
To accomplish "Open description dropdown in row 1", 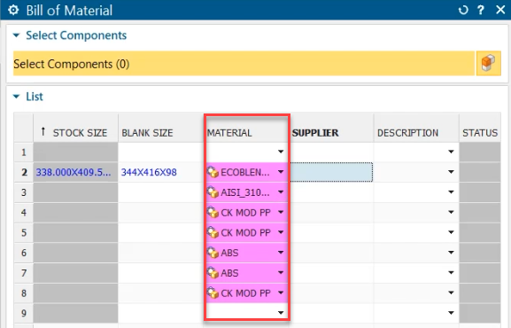I will pyautogui.click(x=451, y=152).
